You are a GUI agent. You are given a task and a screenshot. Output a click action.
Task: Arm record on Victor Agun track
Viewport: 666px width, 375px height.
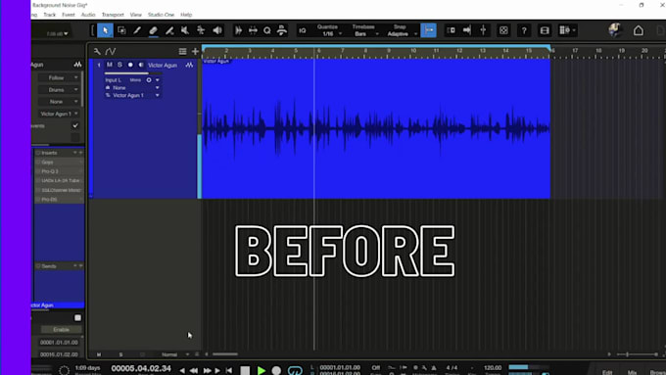tap(130, 65)
